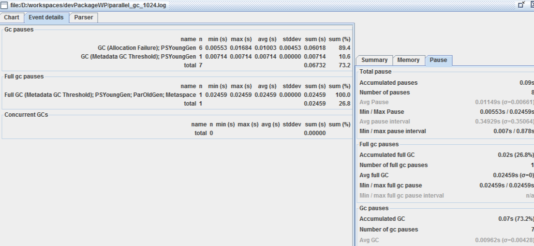Click the Avg full GC label

pyautogui.click(x=374, y=175)
